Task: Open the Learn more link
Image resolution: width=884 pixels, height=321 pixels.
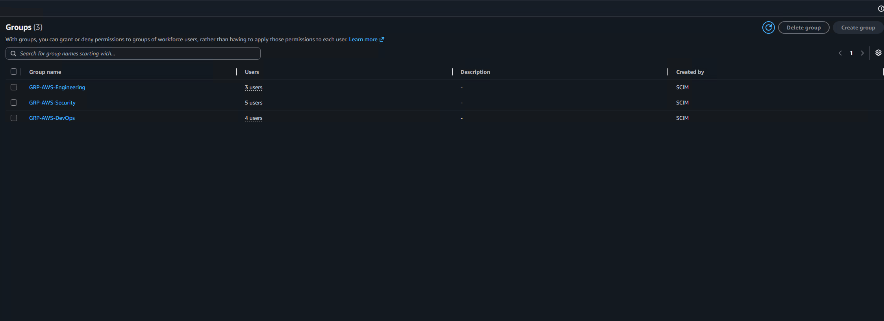Action: (363, 39)
